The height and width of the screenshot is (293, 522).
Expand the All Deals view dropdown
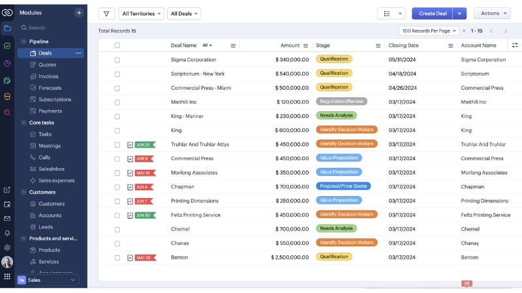184,14
